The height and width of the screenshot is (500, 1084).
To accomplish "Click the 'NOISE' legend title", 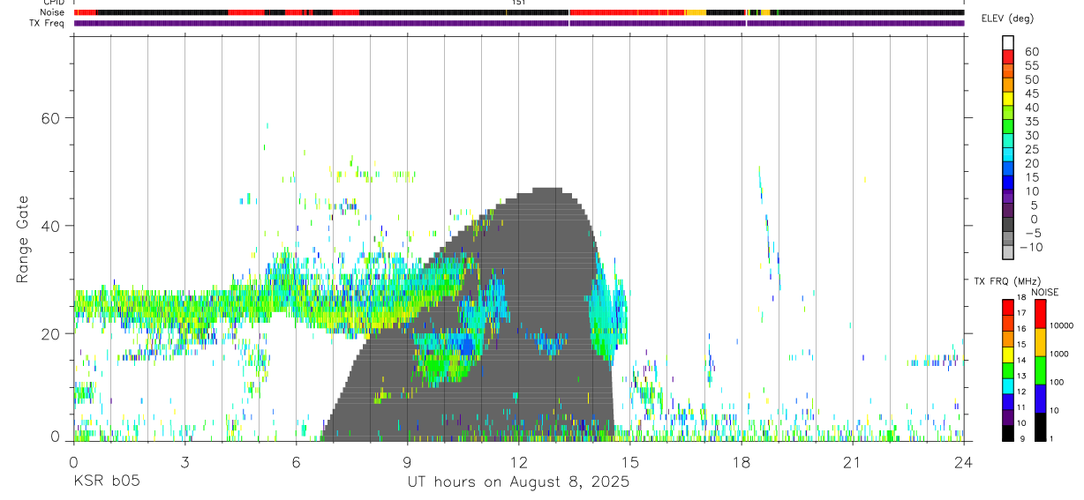I will click(1045, 292).
